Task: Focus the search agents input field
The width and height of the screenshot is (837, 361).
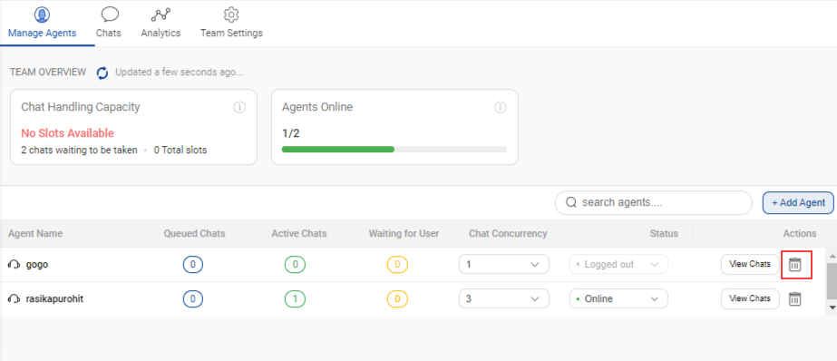Action: tap(654, 202)
